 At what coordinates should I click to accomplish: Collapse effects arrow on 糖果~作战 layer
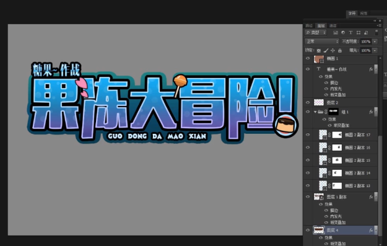point(376,69)
